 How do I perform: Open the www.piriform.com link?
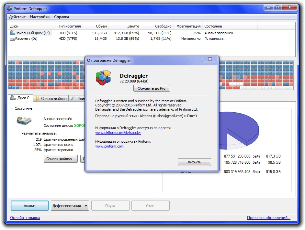pyautogui.click(x=109, y=146)
